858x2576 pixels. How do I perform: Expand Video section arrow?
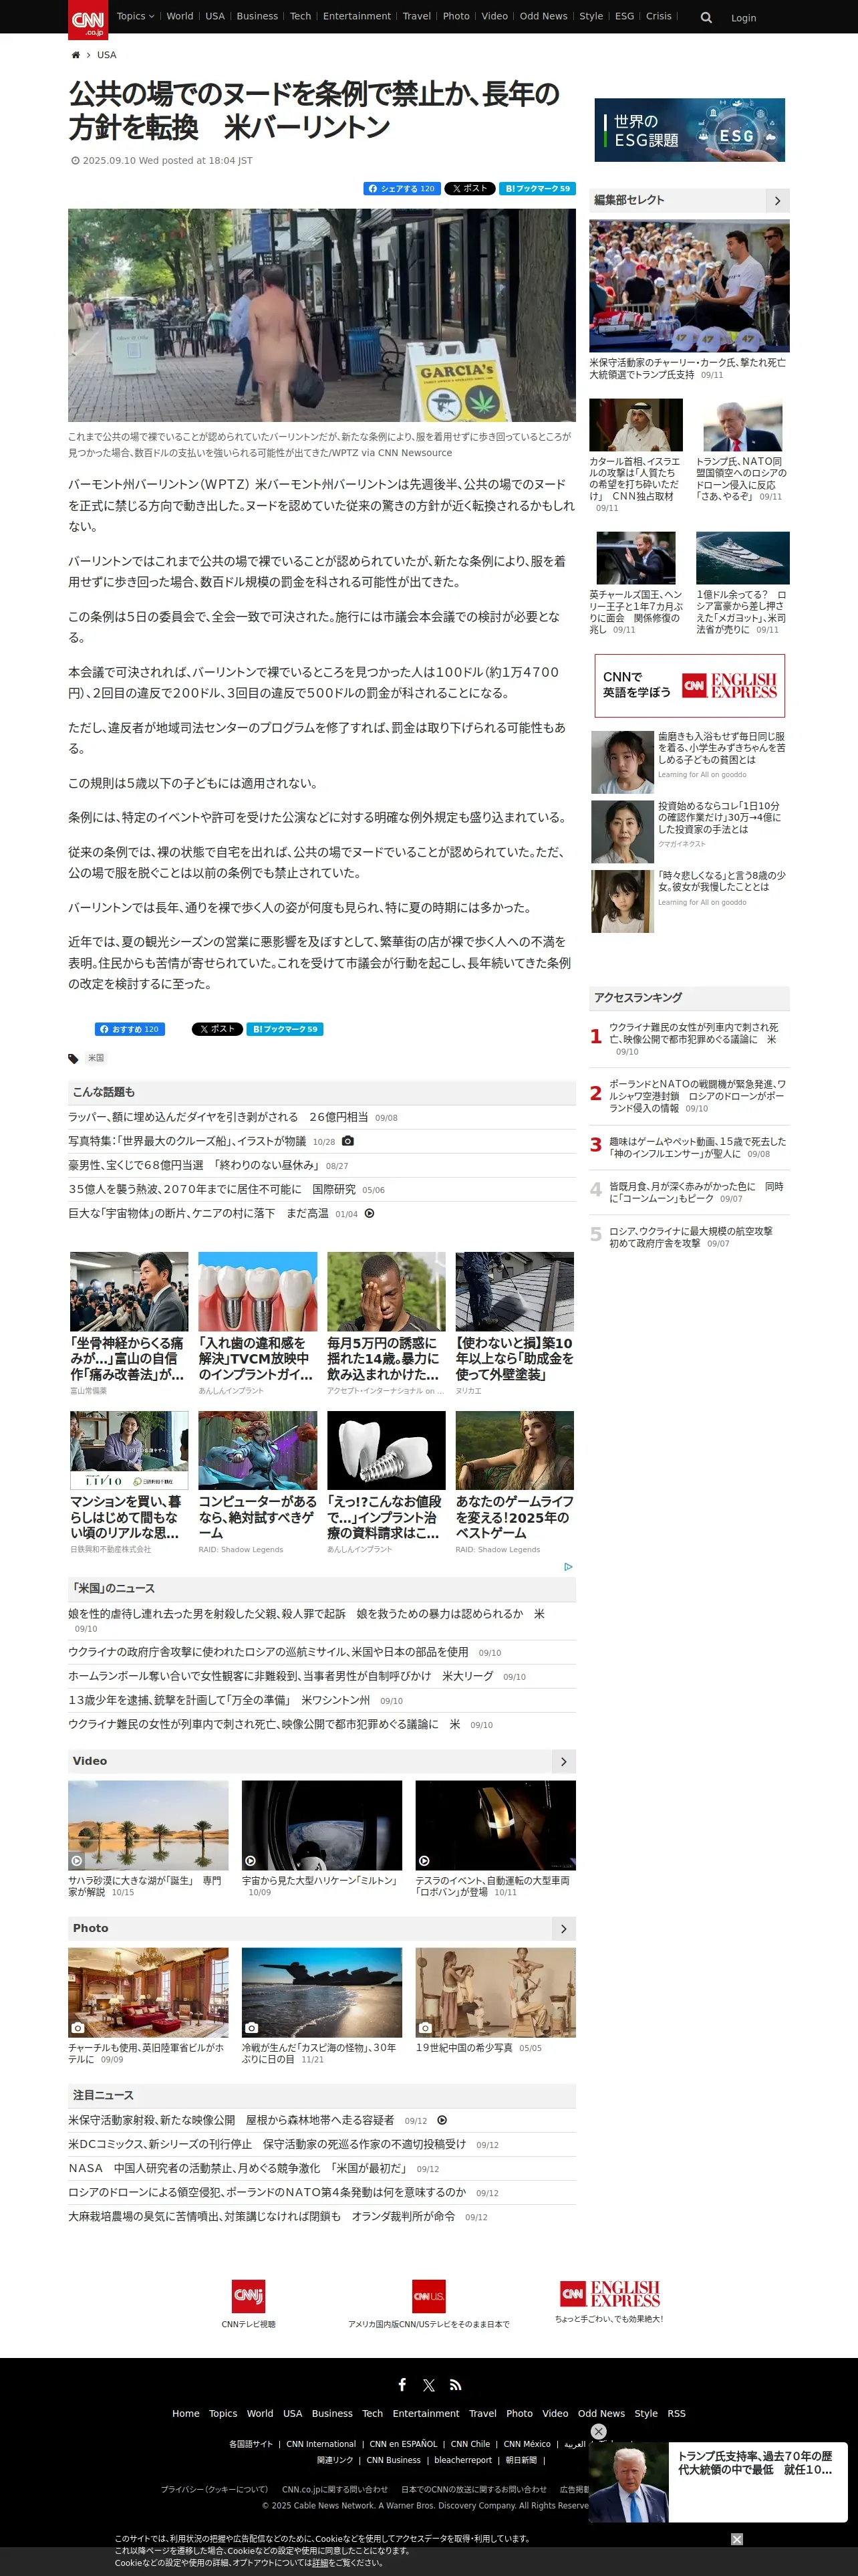[563, 1762]
